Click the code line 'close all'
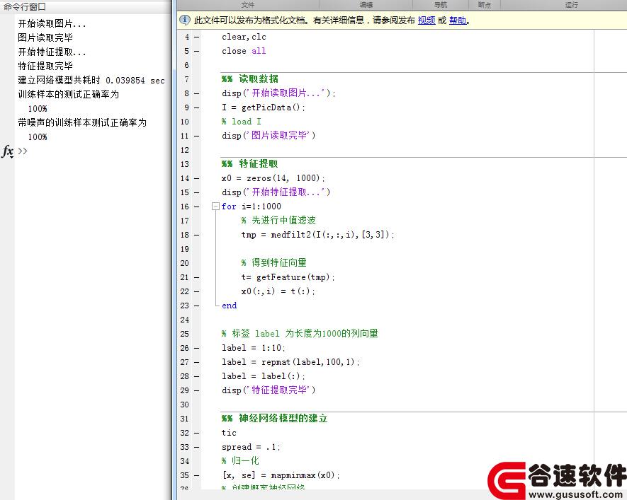This screenshot has height=500, width=627. (x=244, y=51)
